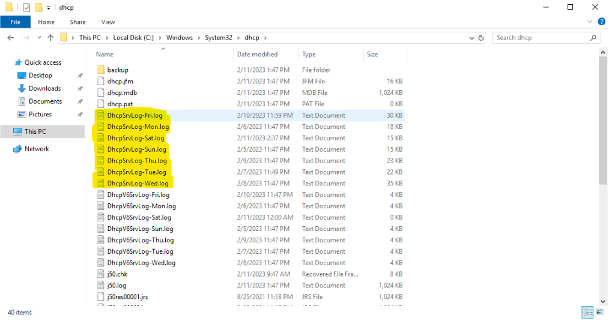Click the vertical scrollbar up arrow
The image size is (609, 321).
click(603, 52)
